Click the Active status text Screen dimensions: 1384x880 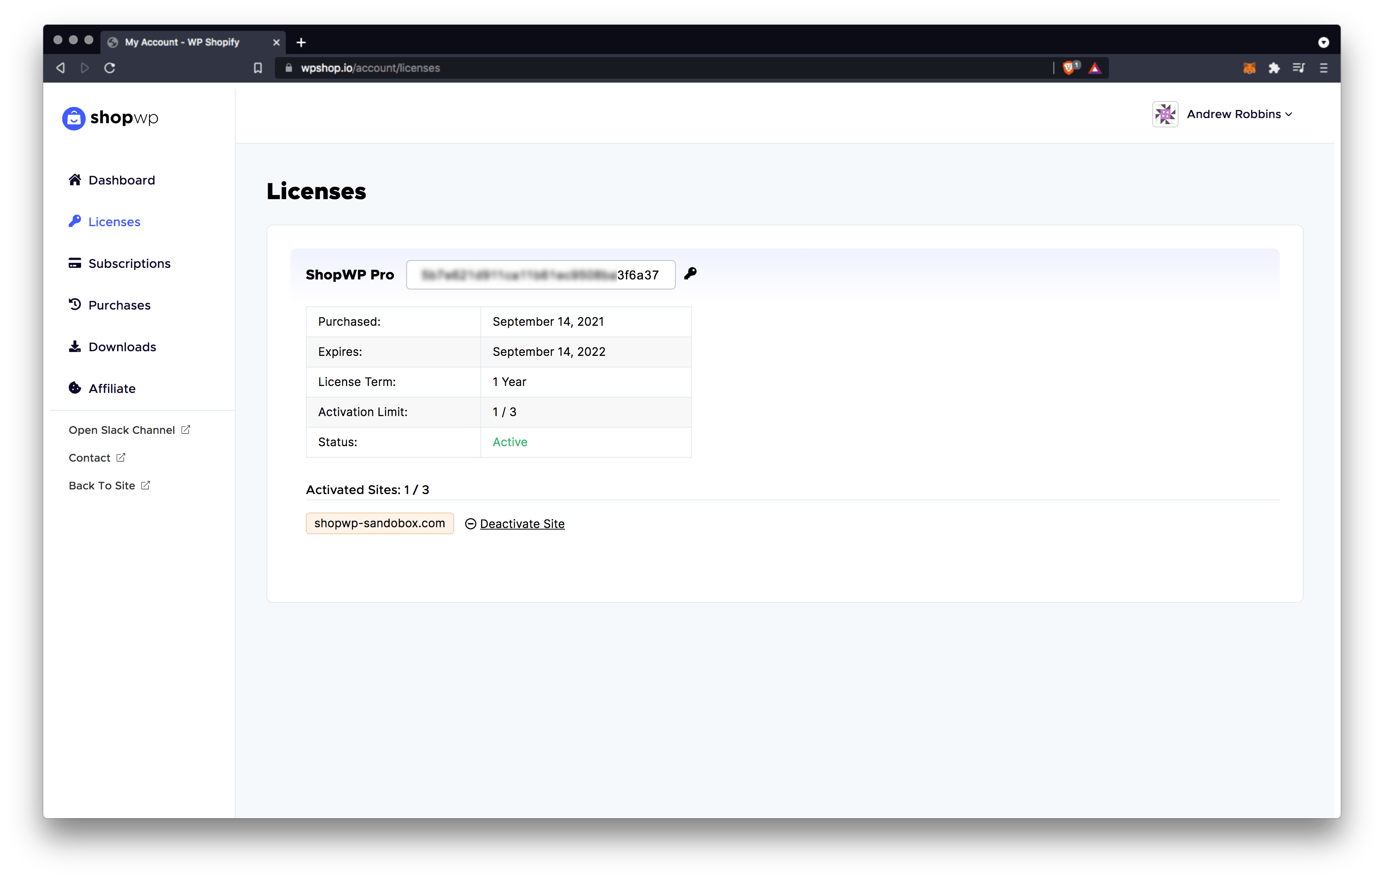click(510, 442)
